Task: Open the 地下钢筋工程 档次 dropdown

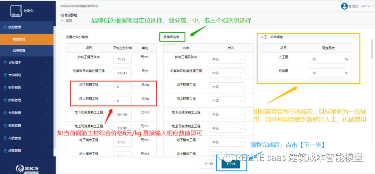Action: point(226,87)
